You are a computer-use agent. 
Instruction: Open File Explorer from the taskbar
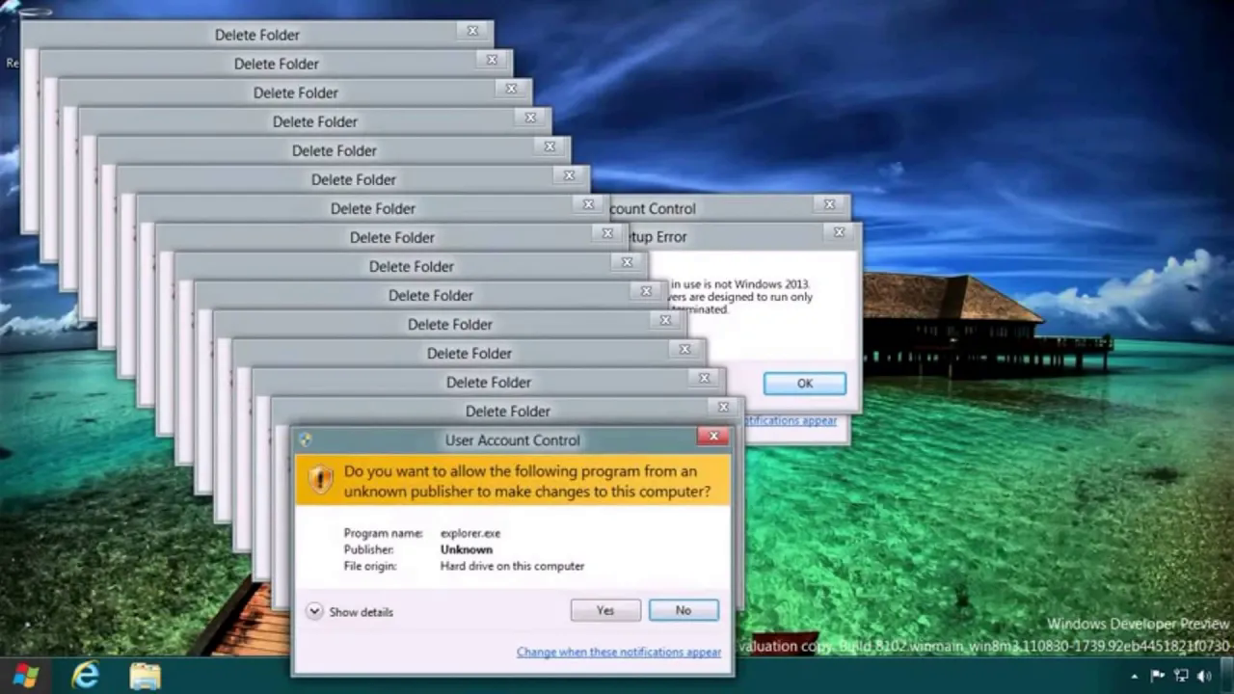(146, 676)
